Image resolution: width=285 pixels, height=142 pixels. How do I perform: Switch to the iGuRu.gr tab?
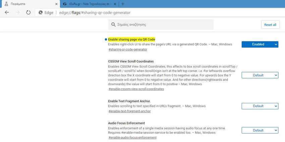pos(89,4)
